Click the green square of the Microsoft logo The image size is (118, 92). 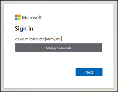(x=19, y=16)
